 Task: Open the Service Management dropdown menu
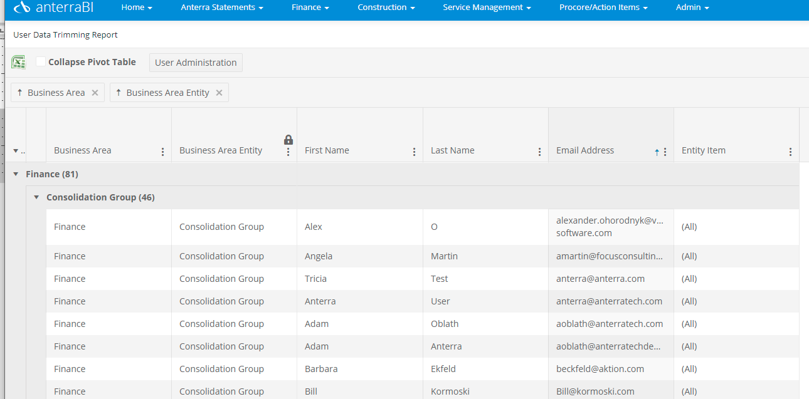click(x=487, y=8)
